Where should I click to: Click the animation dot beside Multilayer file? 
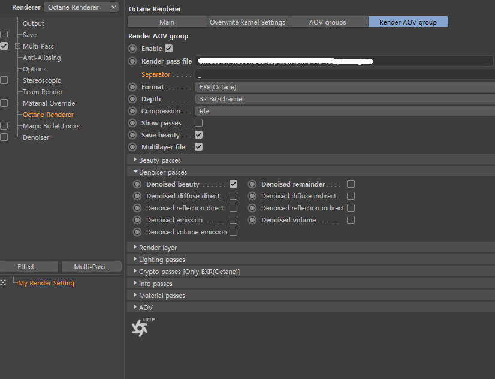coord(132,147)
